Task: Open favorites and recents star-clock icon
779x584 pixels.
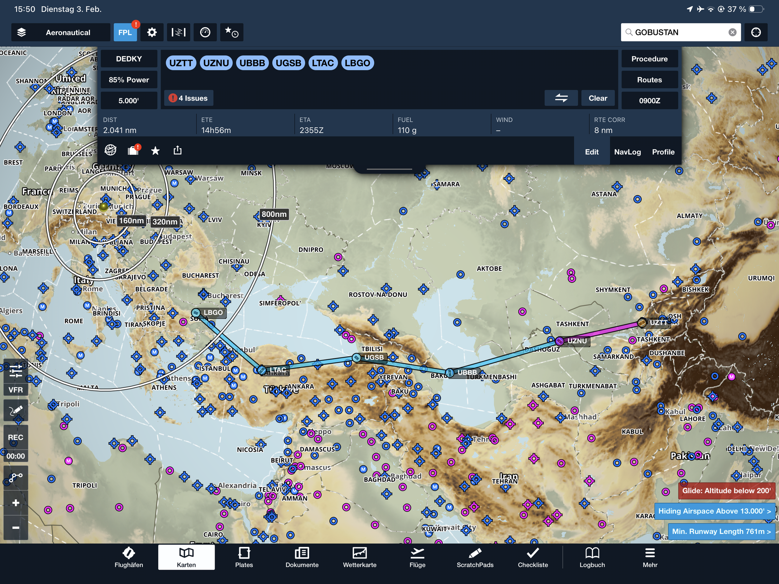Action: (x=232, y=32)
